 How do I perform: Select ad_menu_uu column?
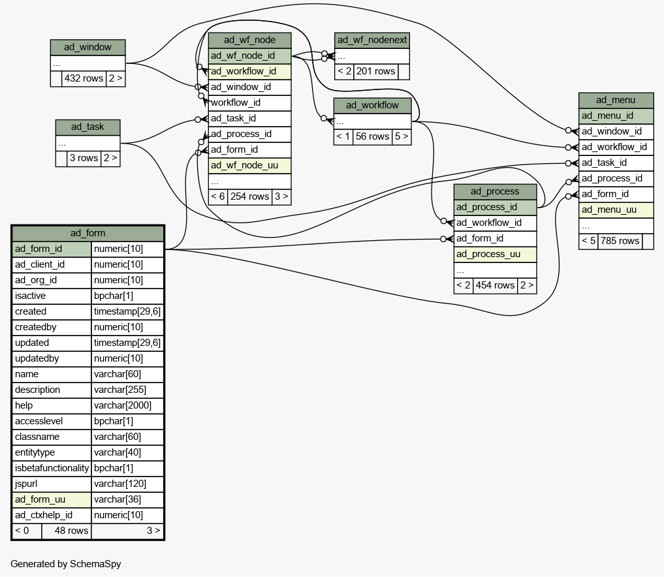click(x=616, y=210)
